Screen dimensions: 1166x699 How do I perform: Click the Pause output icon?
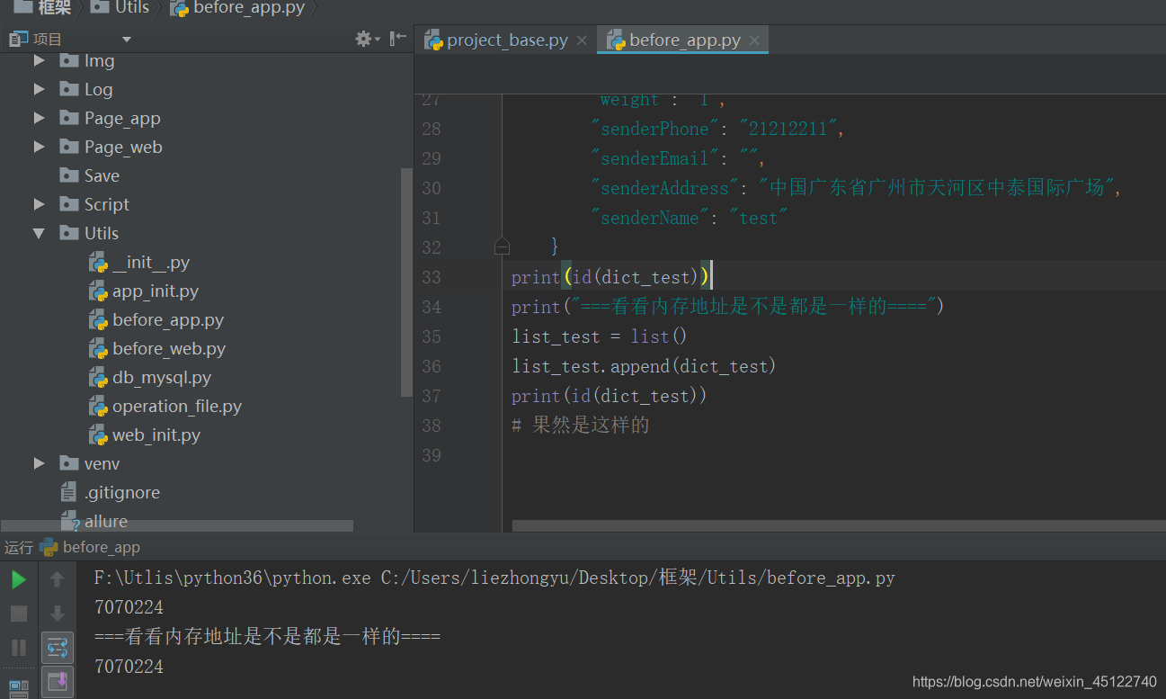click(18, 647)
